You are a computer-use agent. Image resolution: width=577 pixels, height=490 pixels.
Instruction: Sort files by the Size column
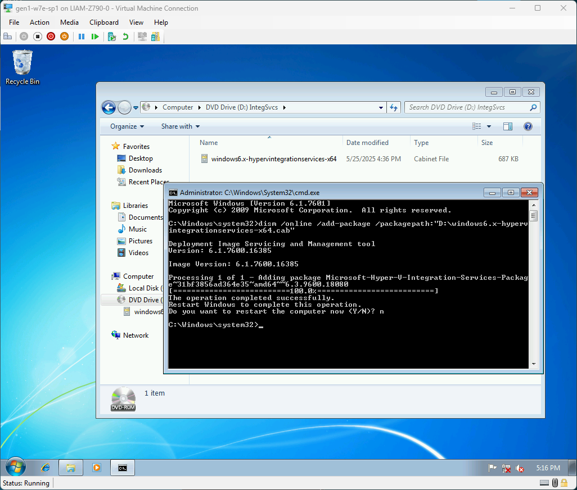coord(487,143)
